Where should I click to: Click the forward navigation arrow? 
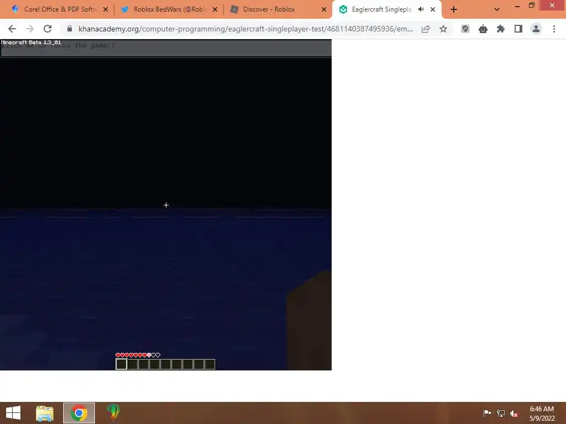tap(30, 29)
